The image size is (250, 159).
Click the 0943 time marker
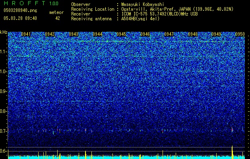tap(74, 34)
